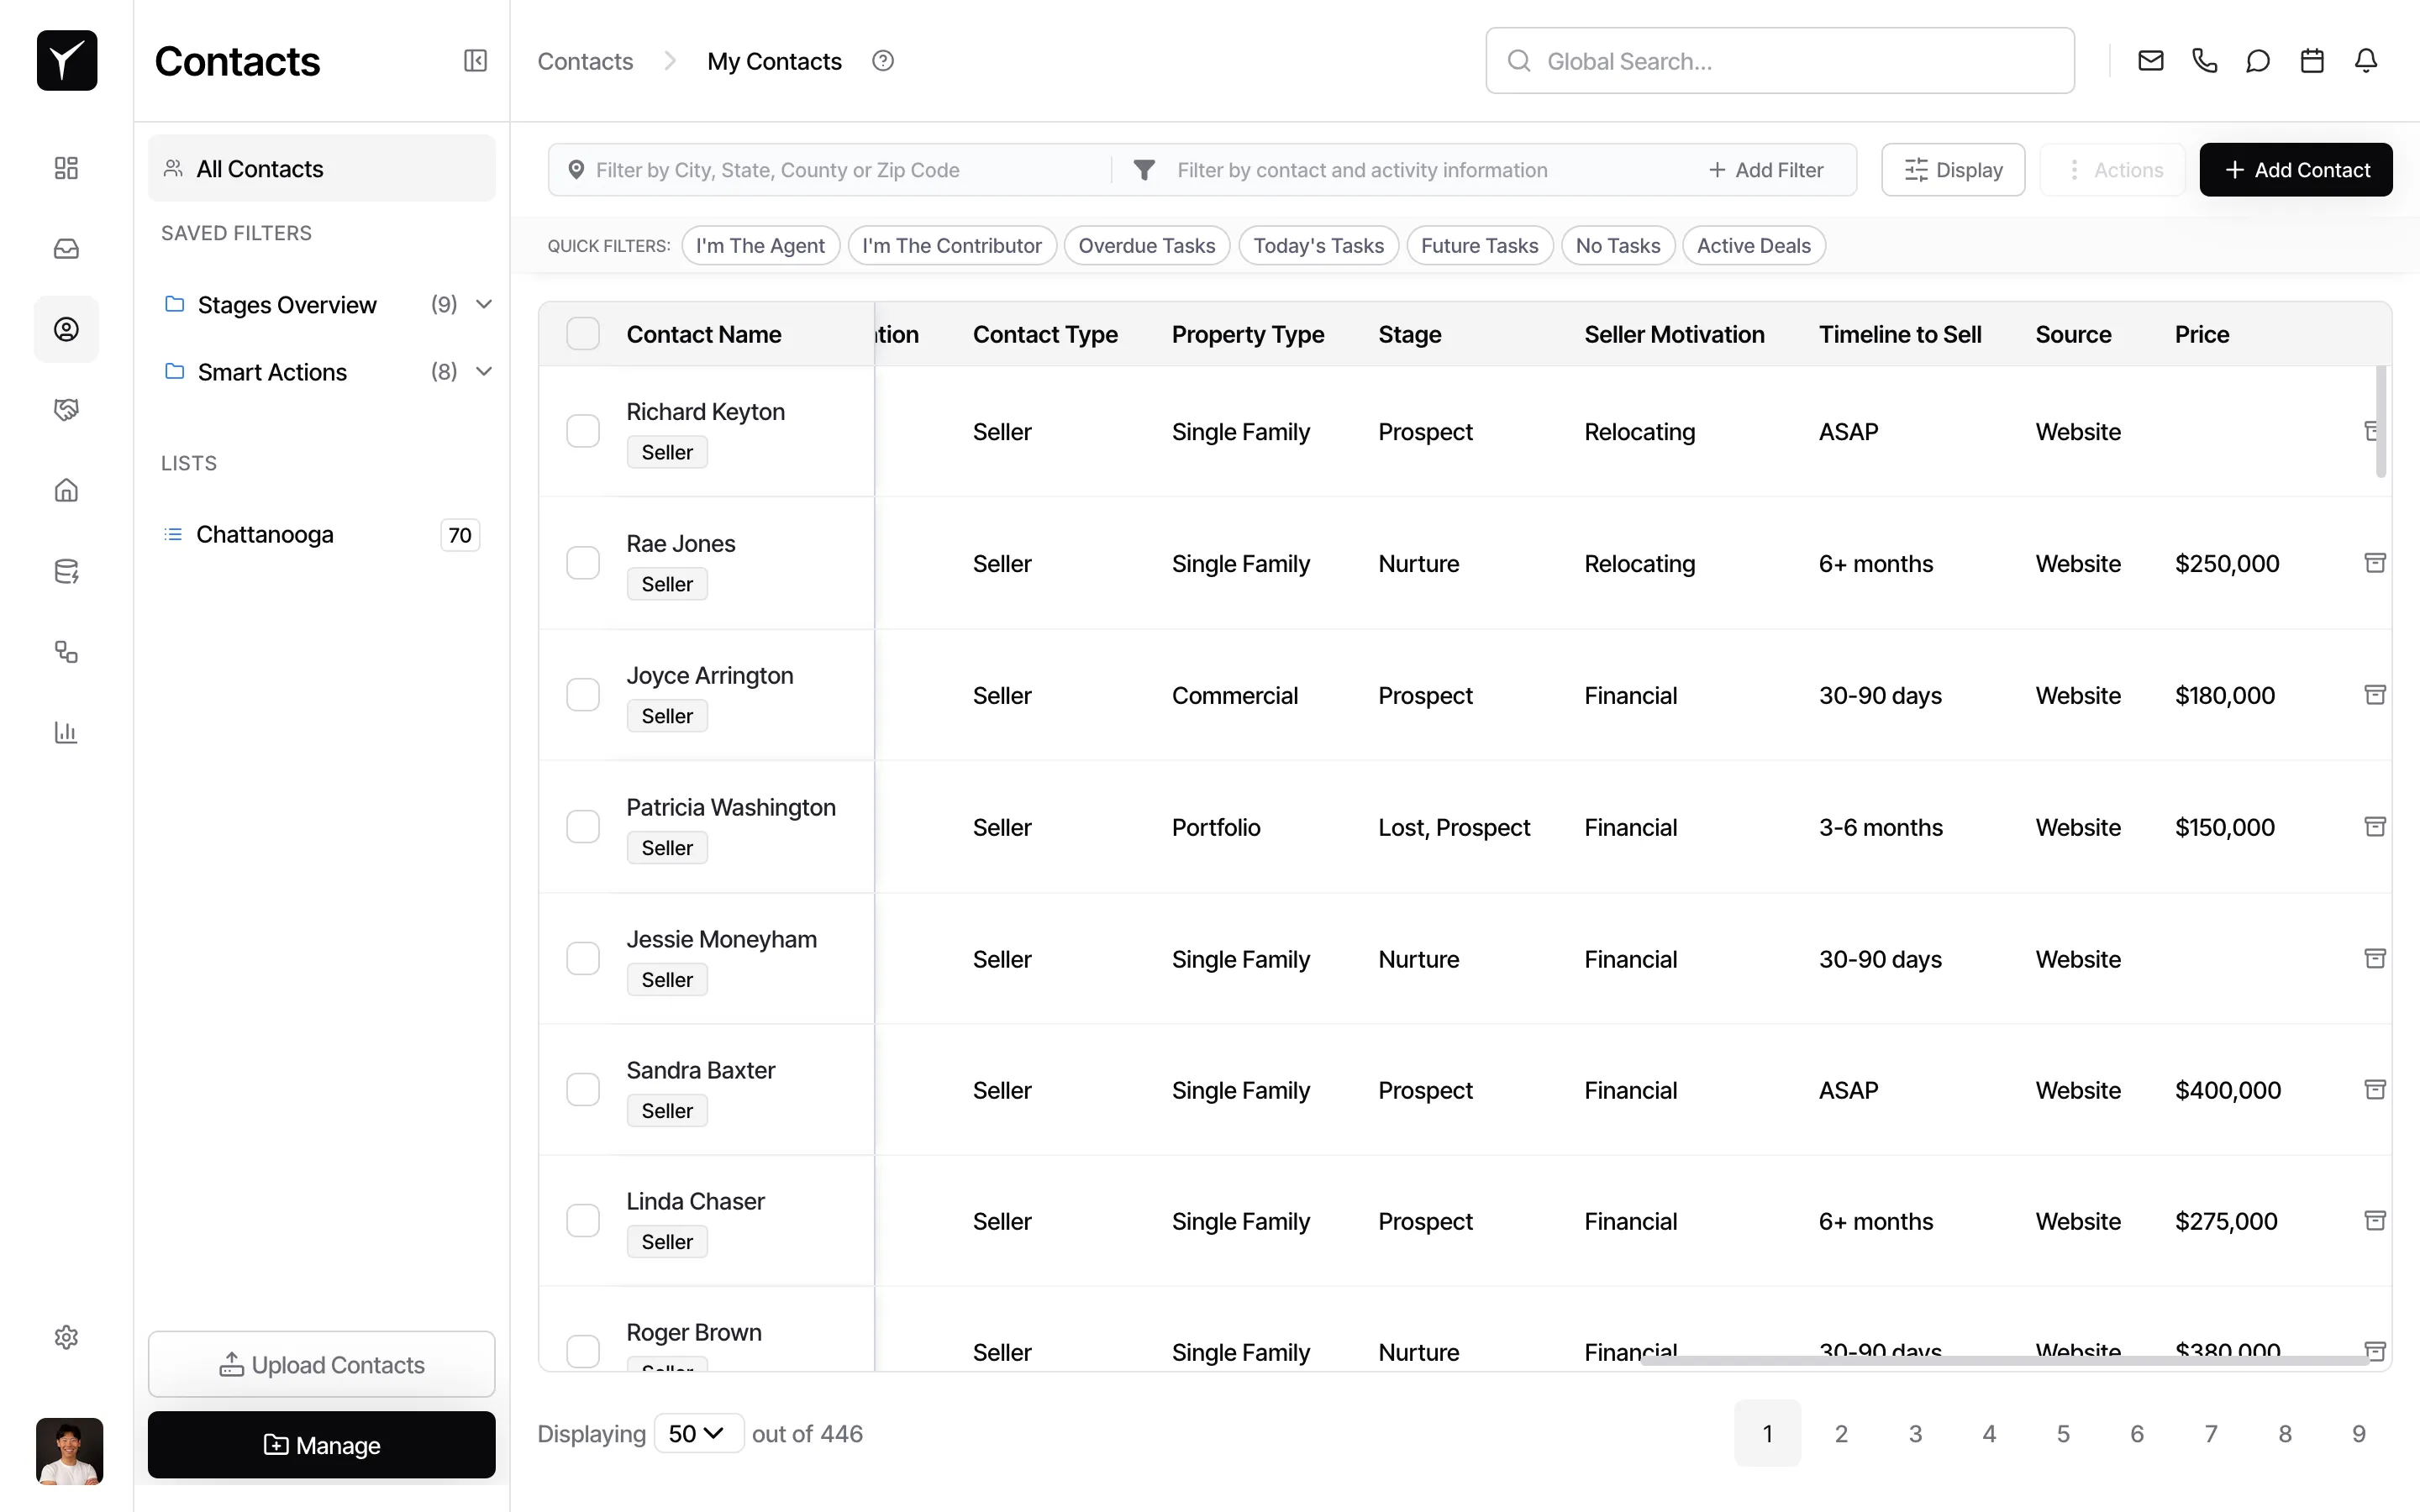The image size is (2420, 1512).
Task: Expand the Smart Actions saved filter
Action: [484, 371]
